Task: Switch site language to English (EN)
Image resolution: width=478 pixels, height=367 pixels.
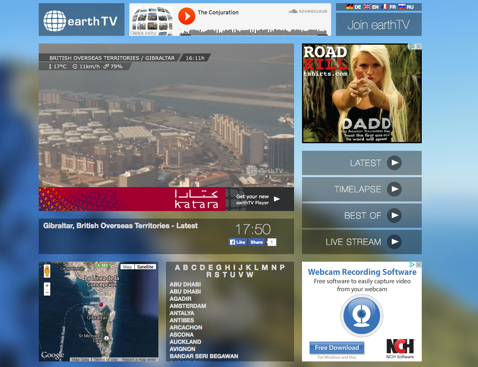Action: point(371,7)
